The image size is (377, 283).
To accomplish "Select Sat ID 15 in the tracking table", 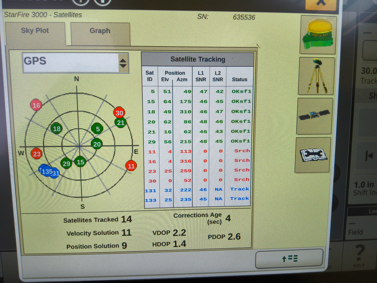I will click(x=151, y=102).
